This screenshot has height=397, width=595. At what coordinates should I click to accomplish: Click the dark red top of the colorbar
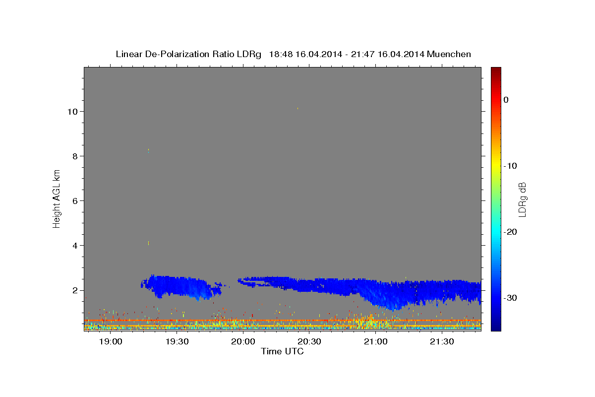click(496, 70)
